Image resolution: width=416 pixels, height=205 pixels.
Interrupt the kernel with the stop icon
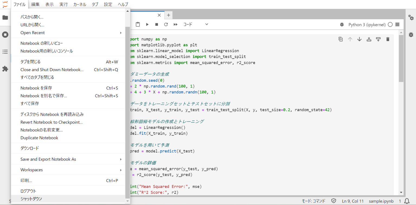157,24
